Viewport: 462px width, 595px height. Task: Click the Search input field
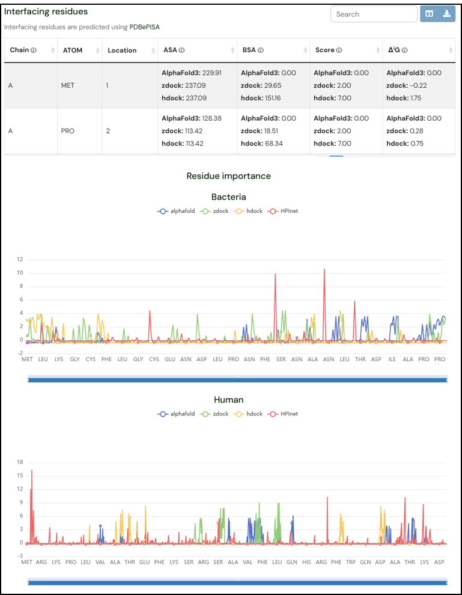coord(373,14)
